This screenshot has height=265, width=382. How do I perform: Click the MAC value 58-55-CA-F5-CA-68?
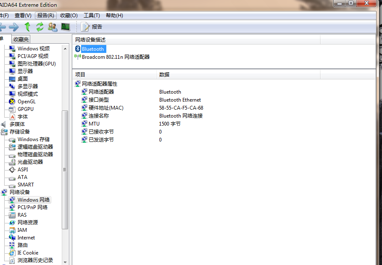tap(181, 108)
